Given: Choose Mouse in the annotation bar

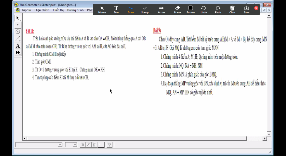Looking at the screenshot, I should click(x=102, y=10).
